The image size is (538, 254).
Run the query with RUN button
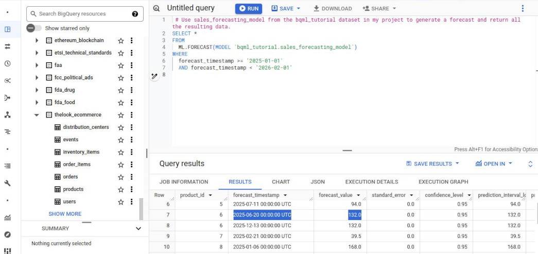click(x=249, y=9)
